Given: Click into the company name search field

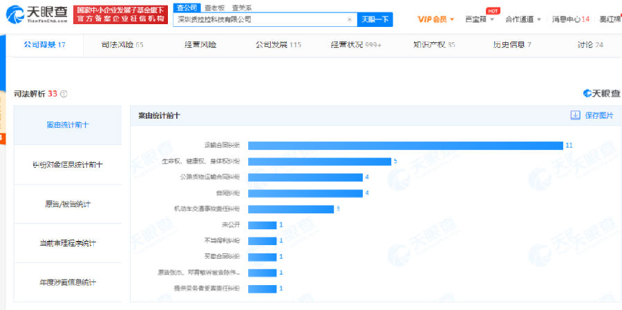Looking at the screenshot, I should coord(265,19).
